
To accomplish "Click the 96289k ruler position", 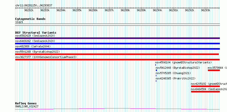I will pos(142,10).
